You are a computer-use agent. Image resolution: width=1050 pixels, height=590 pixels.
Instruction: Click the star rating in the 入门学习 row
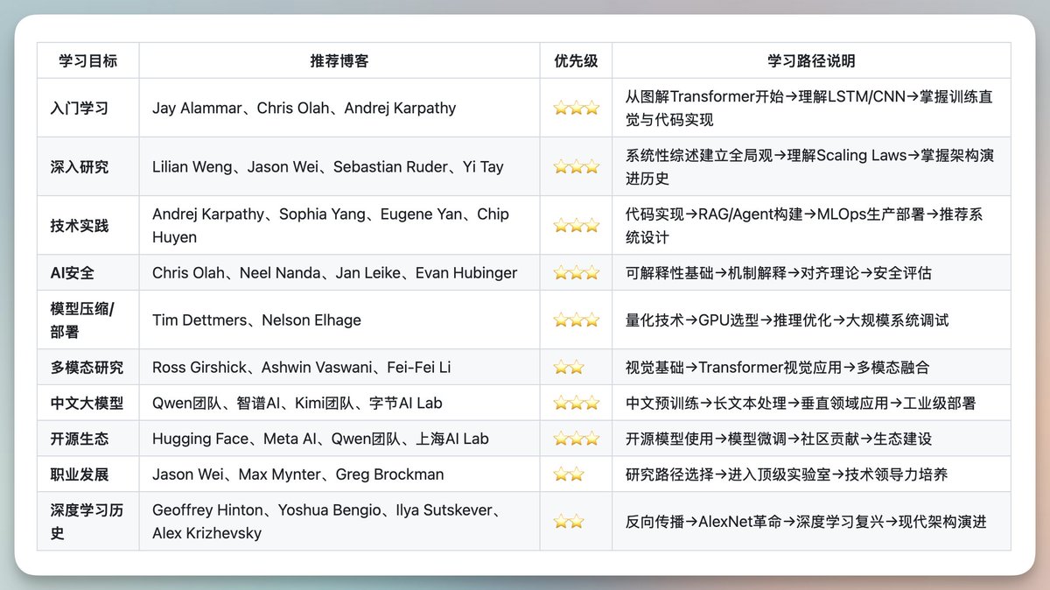point(576,109)
